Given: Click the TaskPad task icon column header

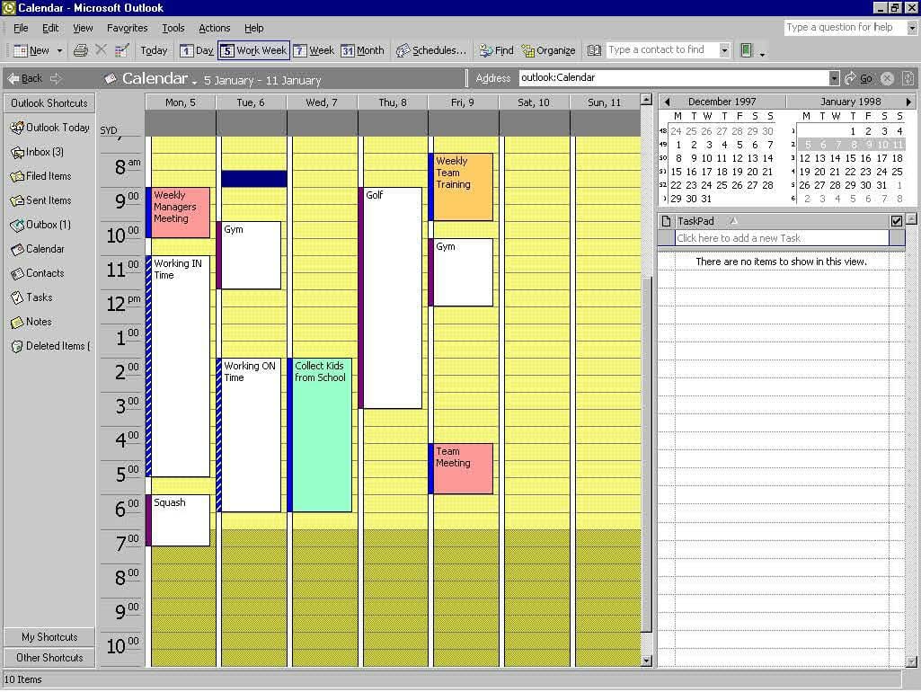Looking at the screenshot, I should click(x=666, y=221).
